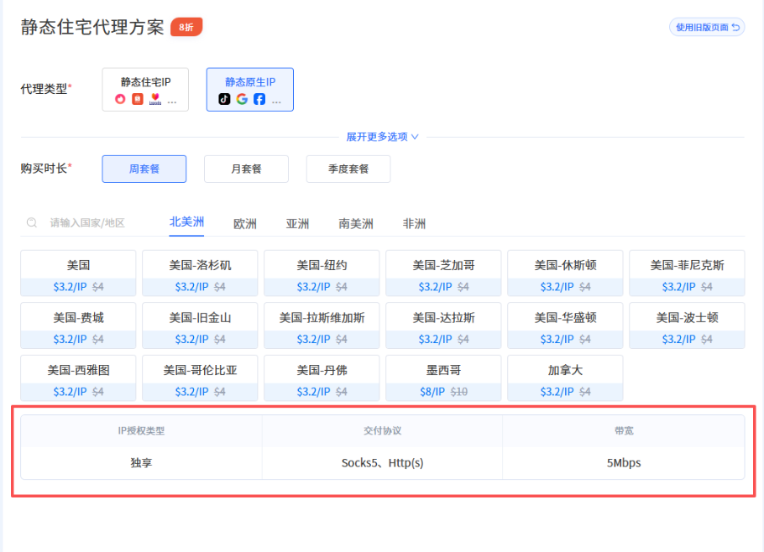Select the 美国-旧金山 location card
The width and height of the screenshot is (764, 552).
tap(201, 325)
